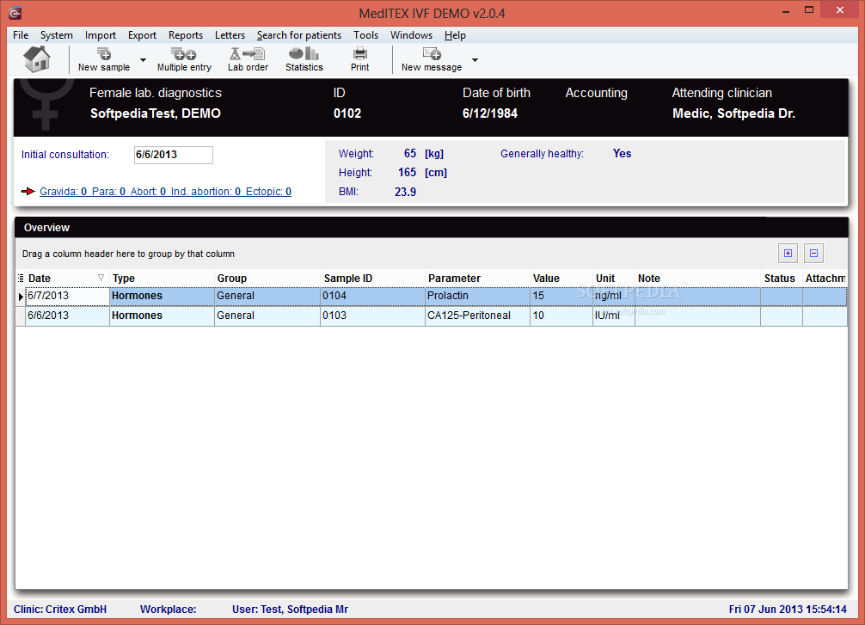Click the IU/ml unit cell
865x625 pixels.
point(613,316)
